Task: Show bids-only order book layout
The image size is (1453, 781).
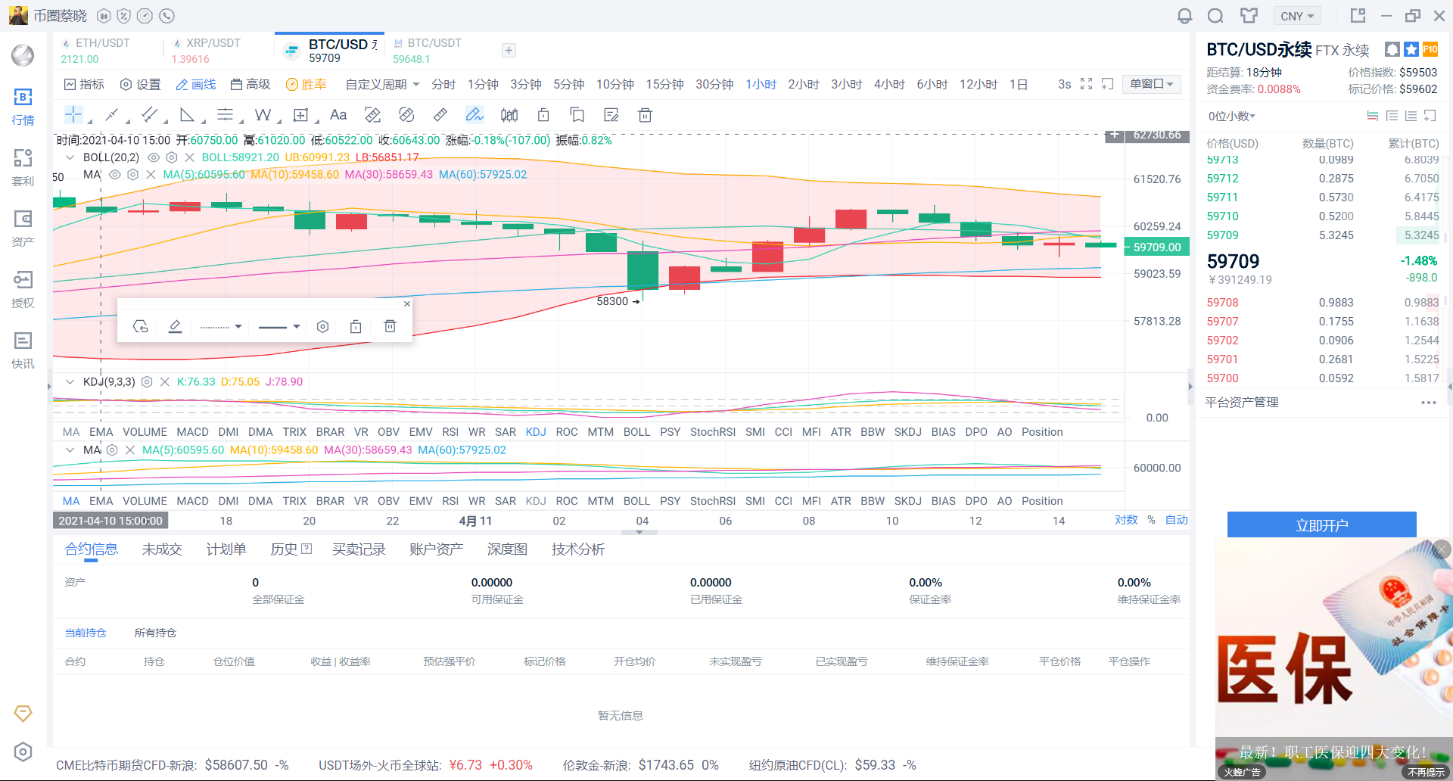Action: pyautogui.click(x=1392, y=116)
